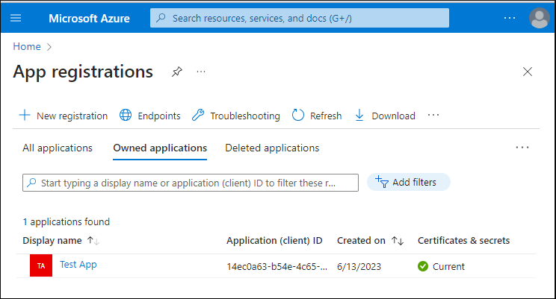556x299 pixels.
Task: Switch to Deleted applications tab
Action: (272, 148)
